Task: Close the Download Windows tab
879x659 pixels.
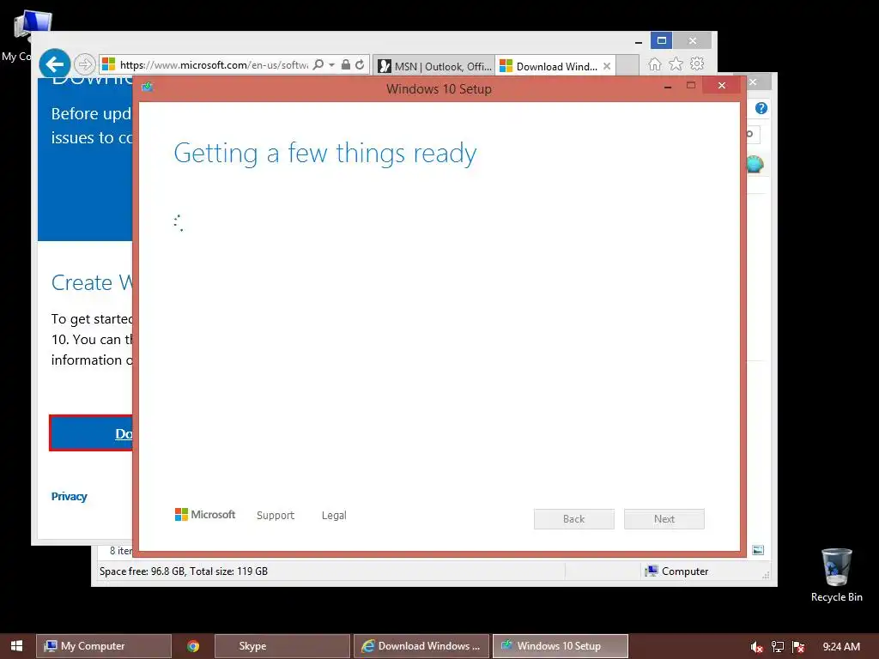Action: point(607,66)
